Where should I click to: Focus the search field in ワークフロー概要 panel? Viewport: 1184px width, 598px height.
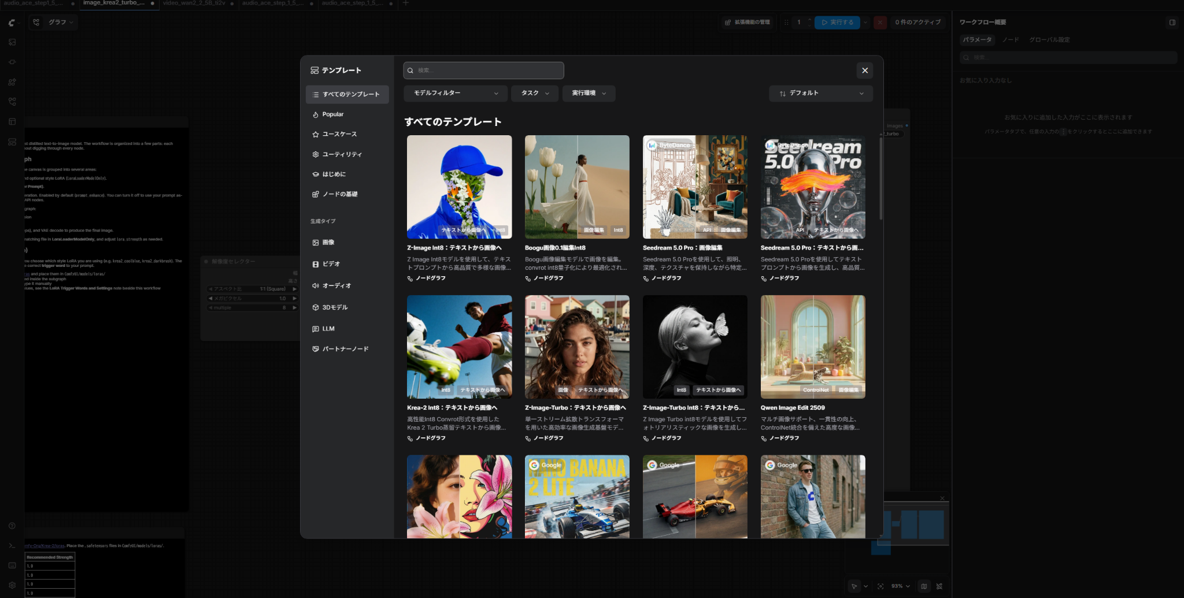(x=1068, y=57)
